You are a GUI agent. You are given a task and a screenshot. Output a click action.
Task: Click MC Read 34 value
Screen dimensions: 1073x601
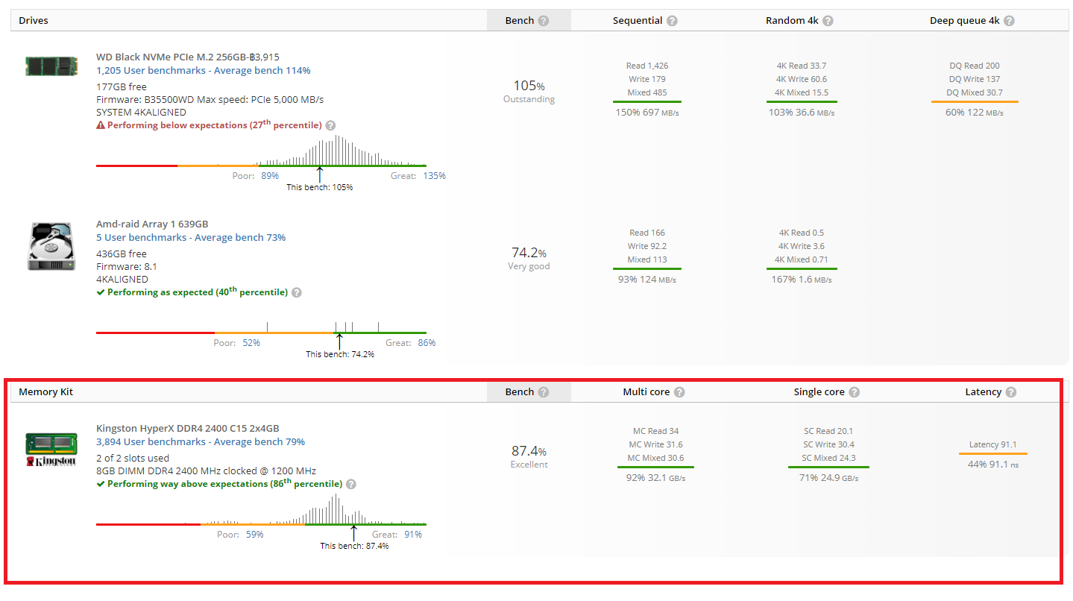[x=655, y=432]
